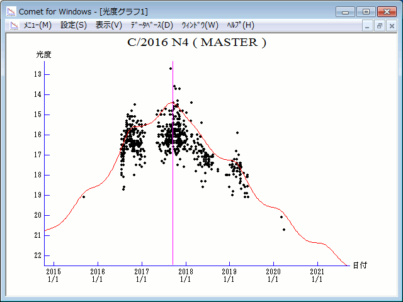Viewport: 403px width, 302px height.
Task: Close the inner 光度グラフ1 document
Action: click(391, 26)
